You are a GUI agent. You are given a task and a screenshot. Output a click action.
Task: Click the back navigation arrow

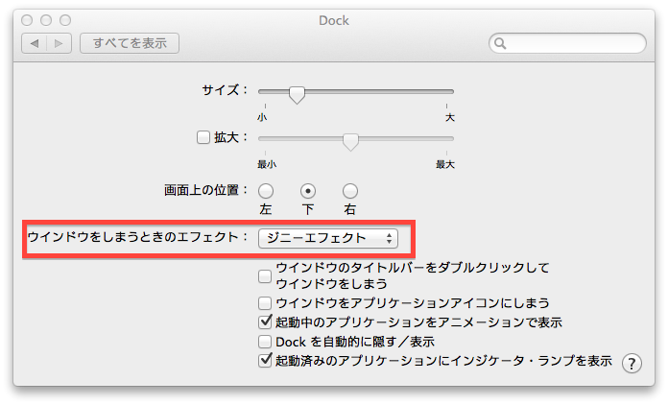tap(36, 43)
